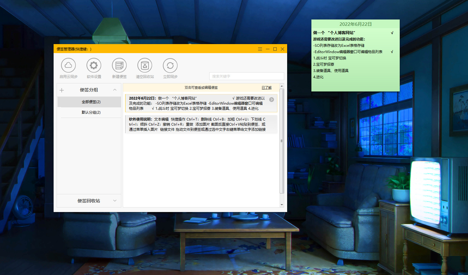
Task: Click the 双击可查看或编辑便签 tip text
Action: click(x=201, y=88)
